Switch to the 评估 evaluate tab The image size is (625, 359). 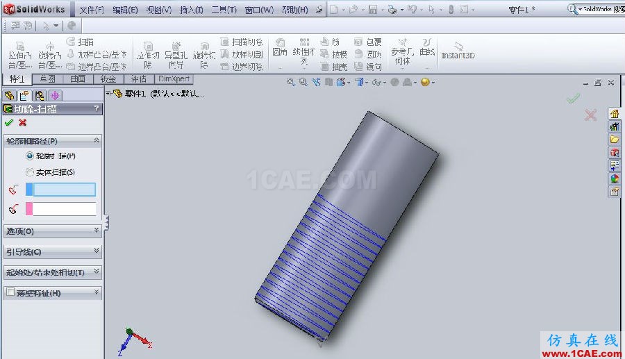(139, 78)
